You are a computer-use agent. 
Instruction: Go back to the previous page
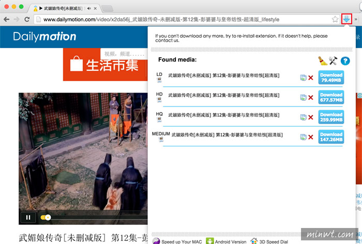[6, 19]
